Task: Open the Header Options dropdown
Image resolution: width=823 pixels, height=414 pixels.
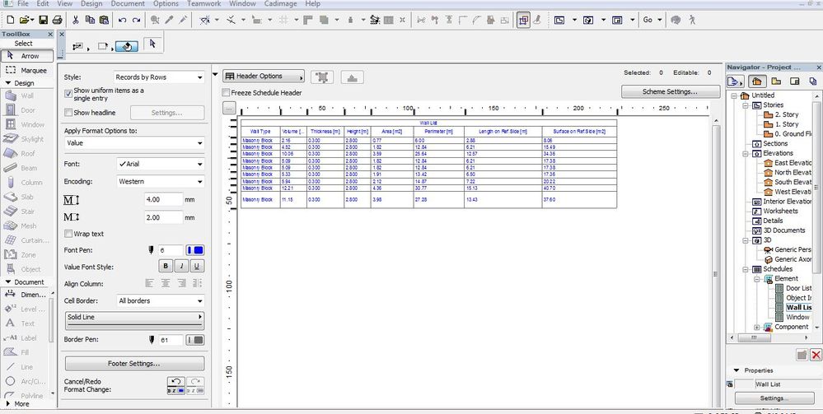Action: pos(264,77)
